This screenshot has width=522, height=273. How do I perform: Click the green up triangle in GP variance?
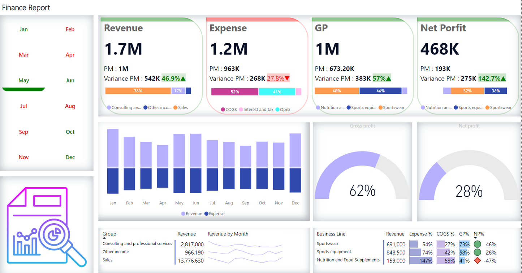(388, 79)
